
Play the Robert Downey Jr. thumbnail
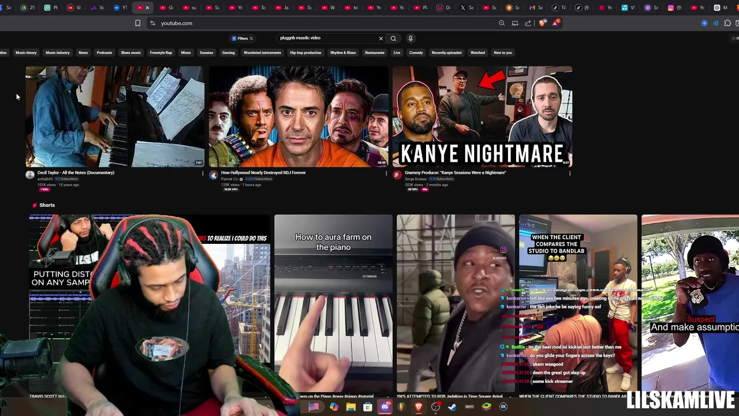(x=298, y=116)
